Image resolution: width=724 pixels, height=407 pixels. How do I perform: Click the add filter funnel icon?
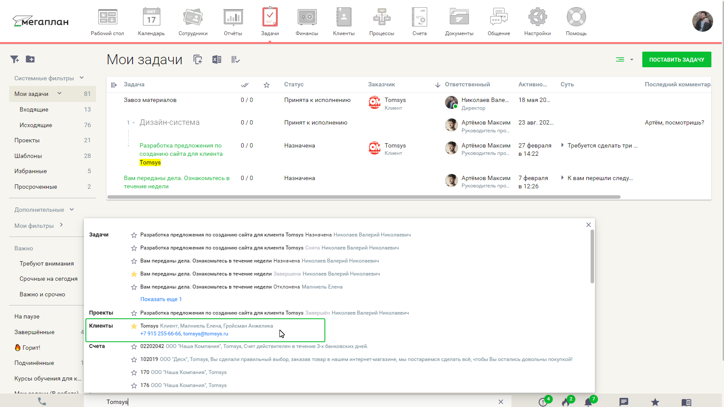[14, 59]
